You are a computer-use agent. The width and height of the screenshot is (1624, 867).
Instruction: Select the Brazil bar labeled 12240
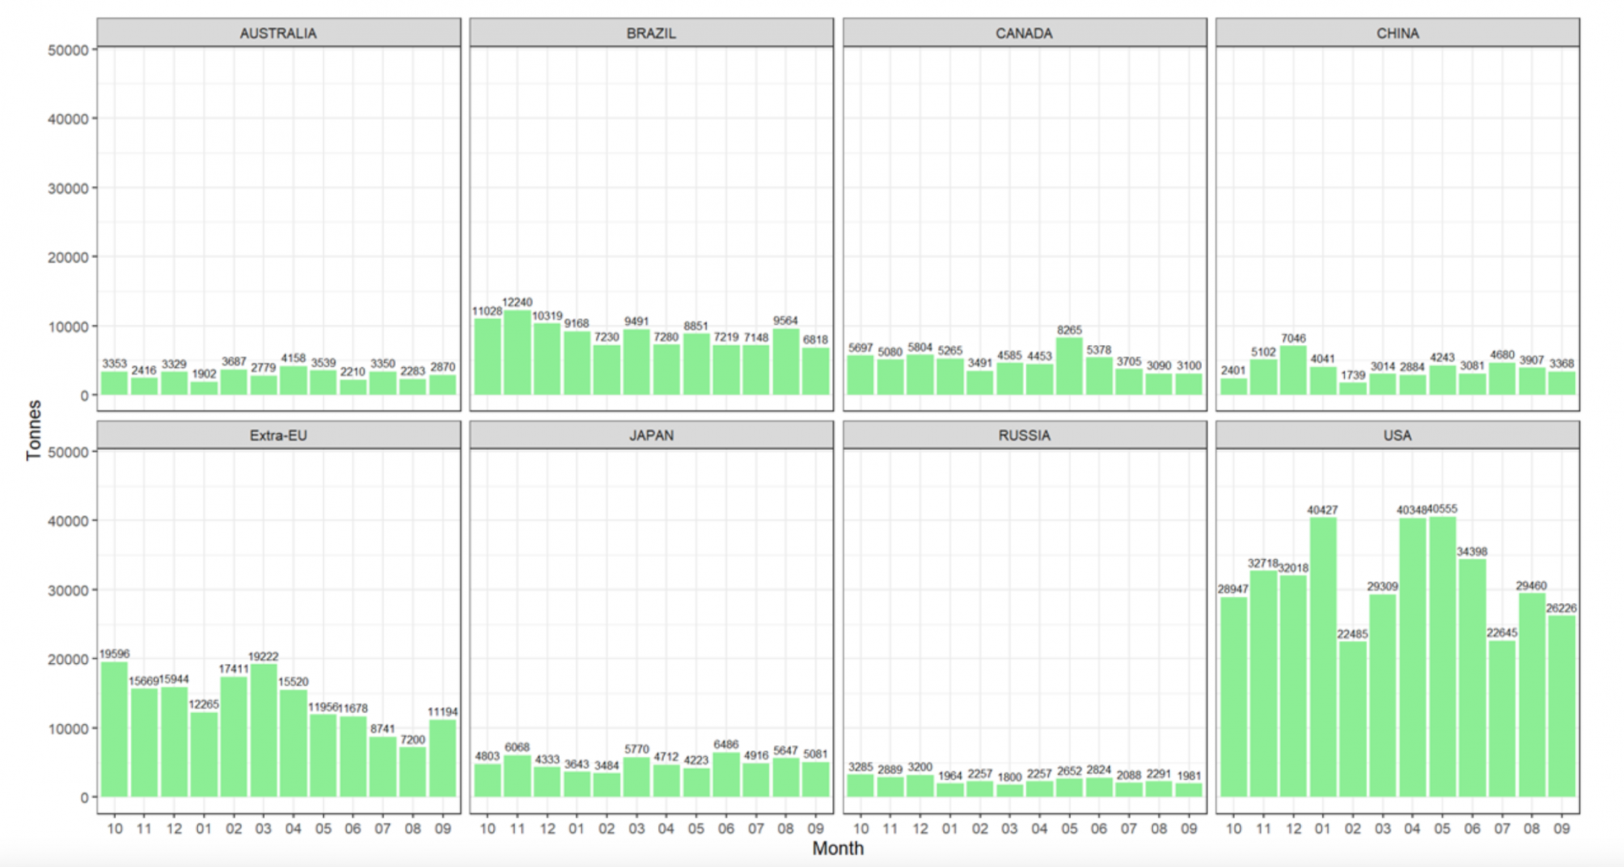[x=517, y=353]
